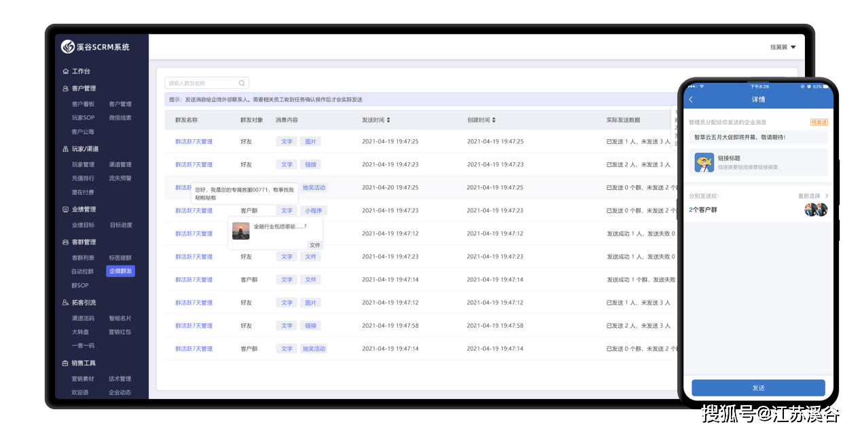Tap 重新选择 chevron on phone

pyautogui.click(x=826, y=196)
